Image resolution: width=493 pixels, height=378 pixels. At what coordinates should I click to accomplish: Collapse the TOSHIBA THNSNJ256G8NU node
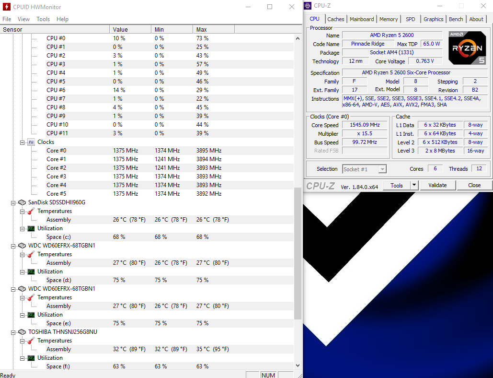coord(13,332)
